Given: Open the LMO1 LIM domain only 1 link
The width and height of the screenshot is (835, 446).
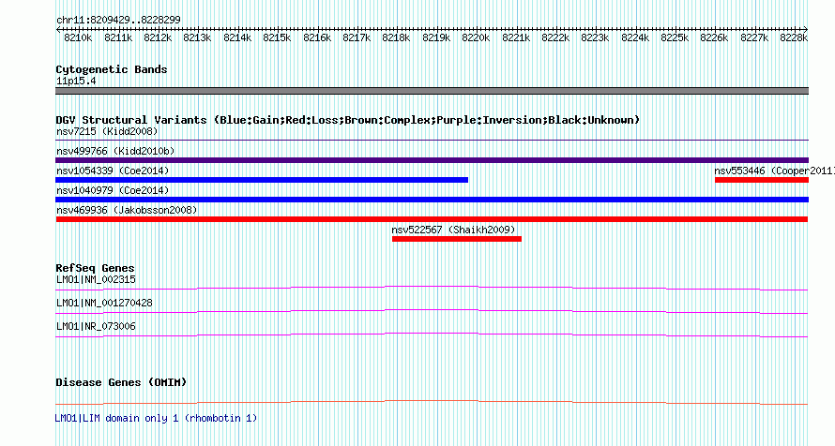Looking at the screenshot, I should point(156,418).
